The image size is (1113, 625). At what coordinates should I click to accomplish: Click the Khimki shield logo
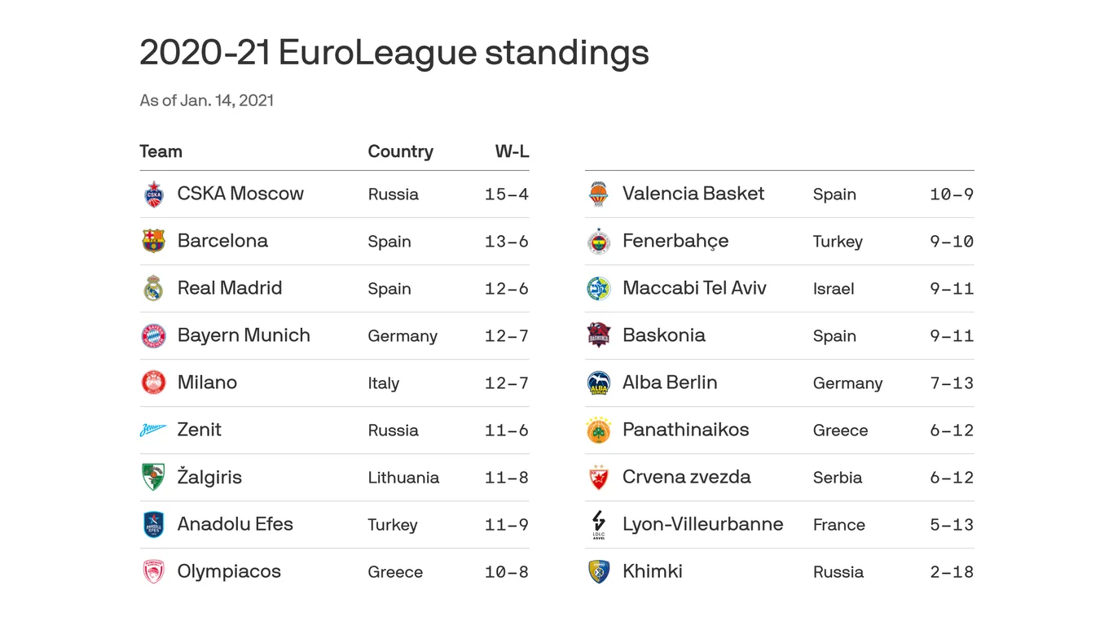tap(598, 572)
